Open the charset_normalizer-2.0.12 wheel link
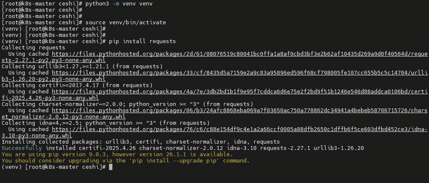Screen dimensions: 429x183 [239, 111]
